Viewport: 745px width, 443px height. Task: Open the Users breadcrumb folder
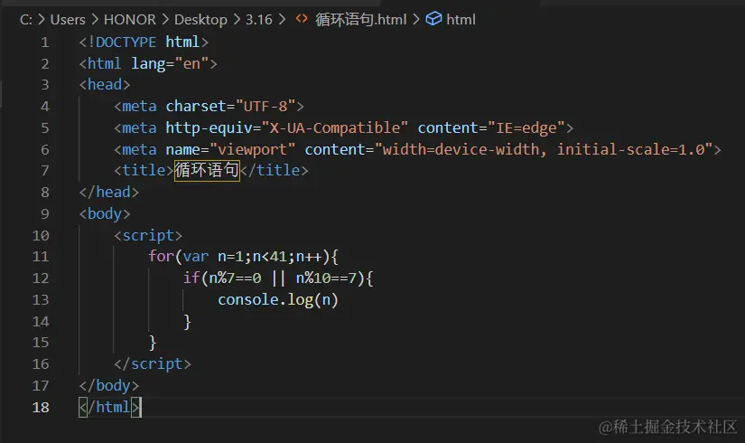[68, 20]
